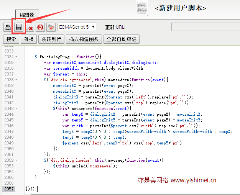Switch to the 编辑器 tab
The width and height of the screenshot is (240, 195).
(27, 15)
